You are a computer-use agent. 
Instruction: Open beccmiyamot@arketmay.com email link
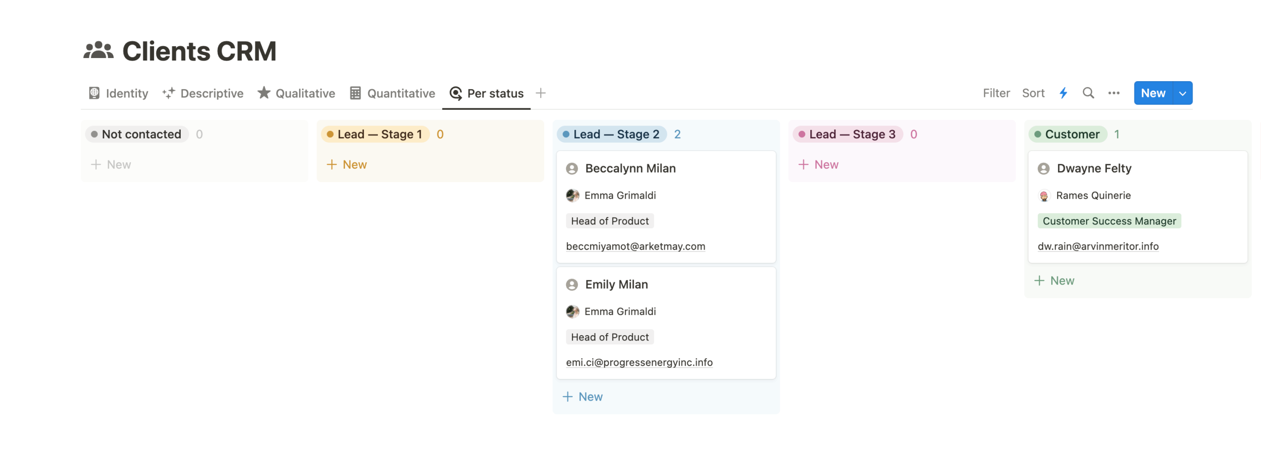pos(635,246)
